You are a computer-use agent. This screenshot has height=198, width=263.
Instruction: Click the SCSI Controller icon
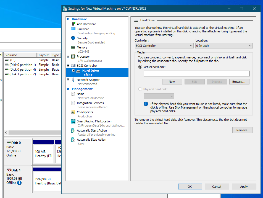coord(73,66)
